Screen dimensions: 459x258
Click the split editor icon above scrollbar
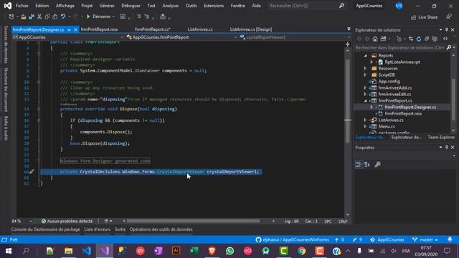tap(347, 44)
